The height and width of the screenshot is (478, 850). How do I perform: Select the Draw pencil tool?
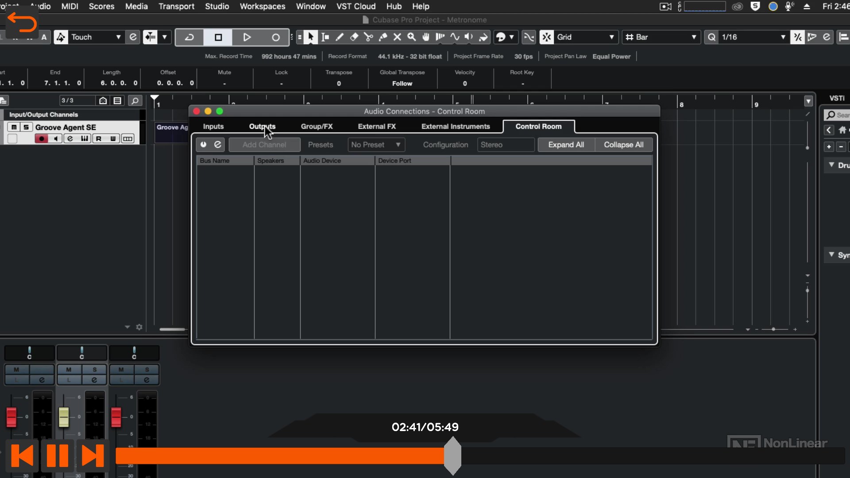[340, 37]
